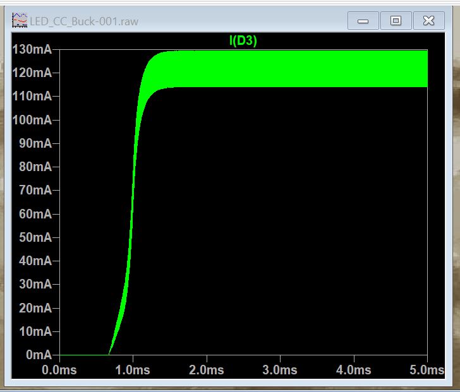The height and width of the screenshot is (392, 460).
Task: Click the 1.0ms time axis label
Action: click(133, 370)
